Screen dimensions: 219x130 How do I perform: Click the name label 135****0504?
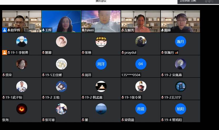pos(131,75)
